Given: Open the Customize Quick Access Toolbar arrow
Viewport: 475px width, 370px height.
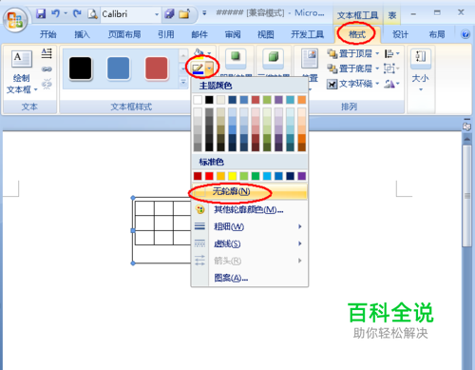Looking at the screenshot, I should tap(204, 13).
